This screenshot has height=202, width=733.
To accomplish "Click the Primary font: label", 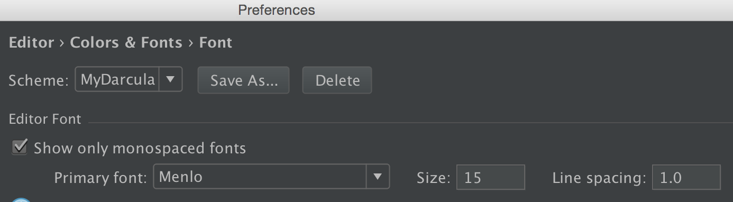I will tap(100, 177).
